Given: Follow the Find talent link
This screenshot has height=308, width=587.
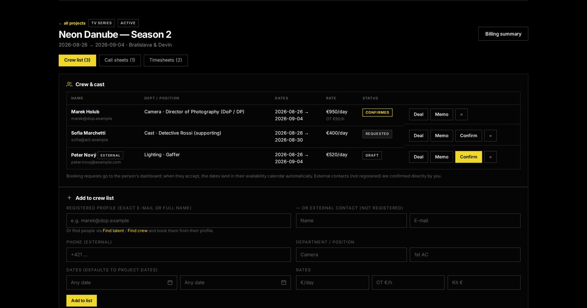Looking at the screenshot, I should point(113,231).
